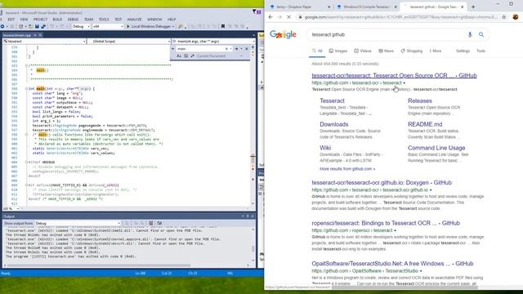
Task: Click the Google search box text
Action: click(329, 34)
